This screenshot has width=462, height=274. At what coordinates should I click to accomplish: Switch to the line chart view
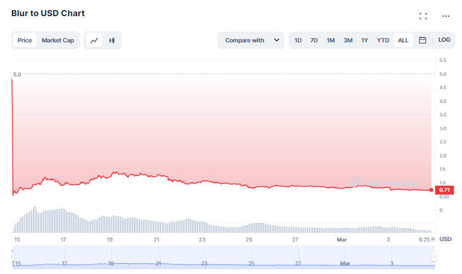pyautogui.click(x=94, y=41)
